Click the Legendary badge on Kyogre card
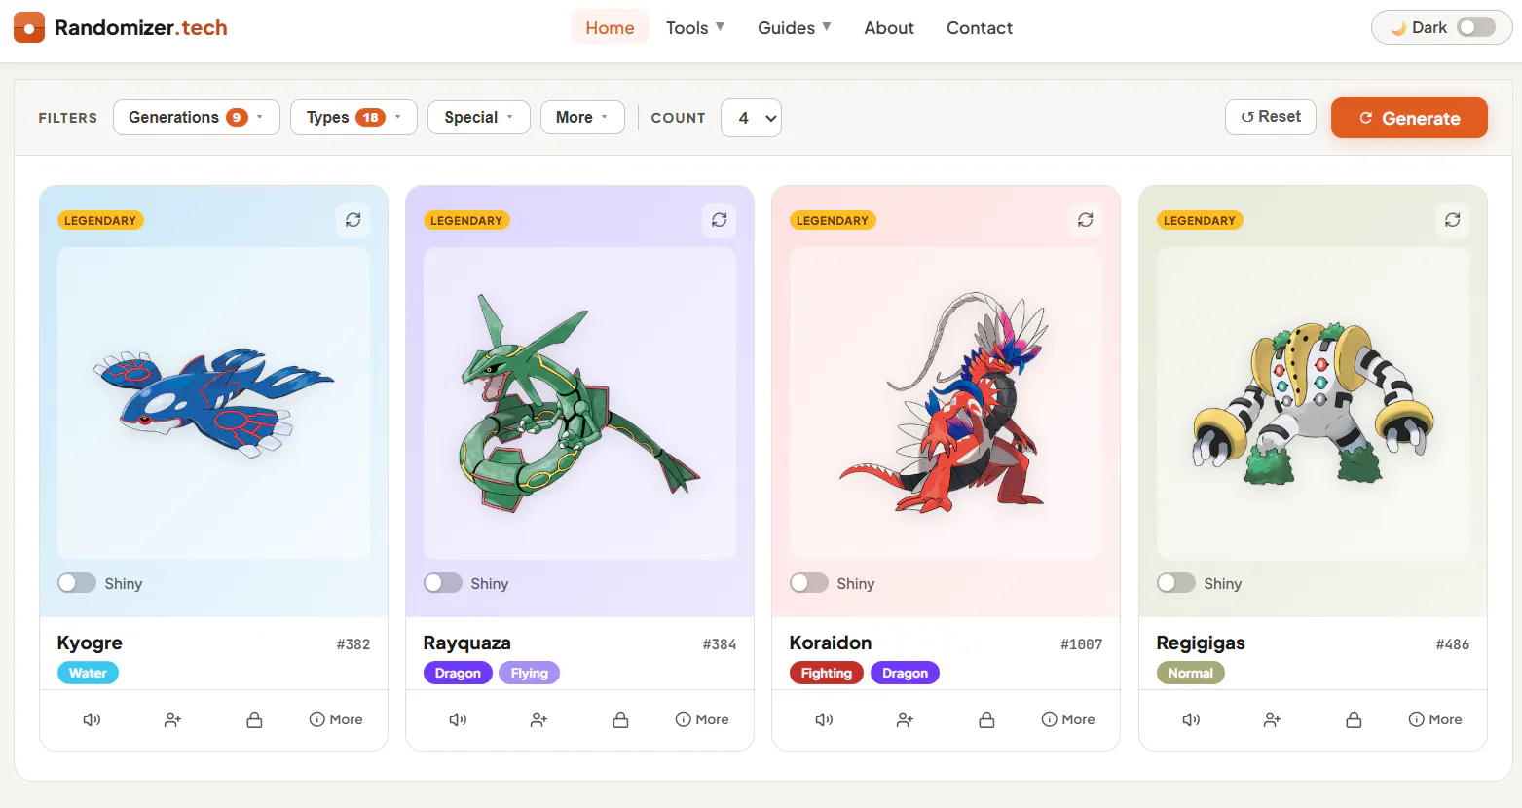This screenshot has width=1522, height=808. tap(100, 220)
